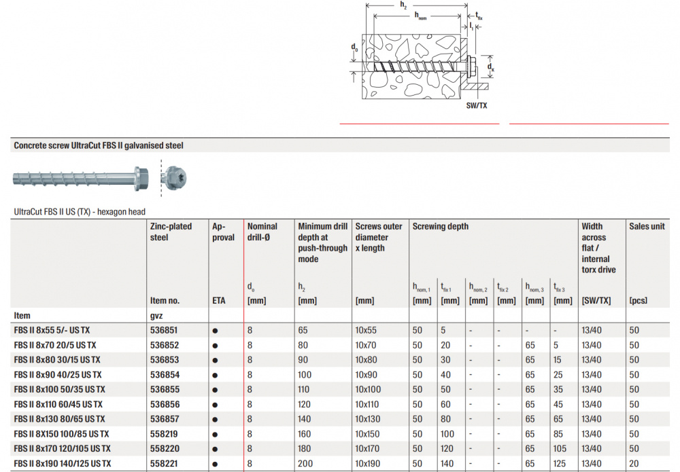The height and width of the screenshot is (472, 680).
Task: Select item 'FBS II 8x80 30/15 US TX'
Action: tap(57, 360)
